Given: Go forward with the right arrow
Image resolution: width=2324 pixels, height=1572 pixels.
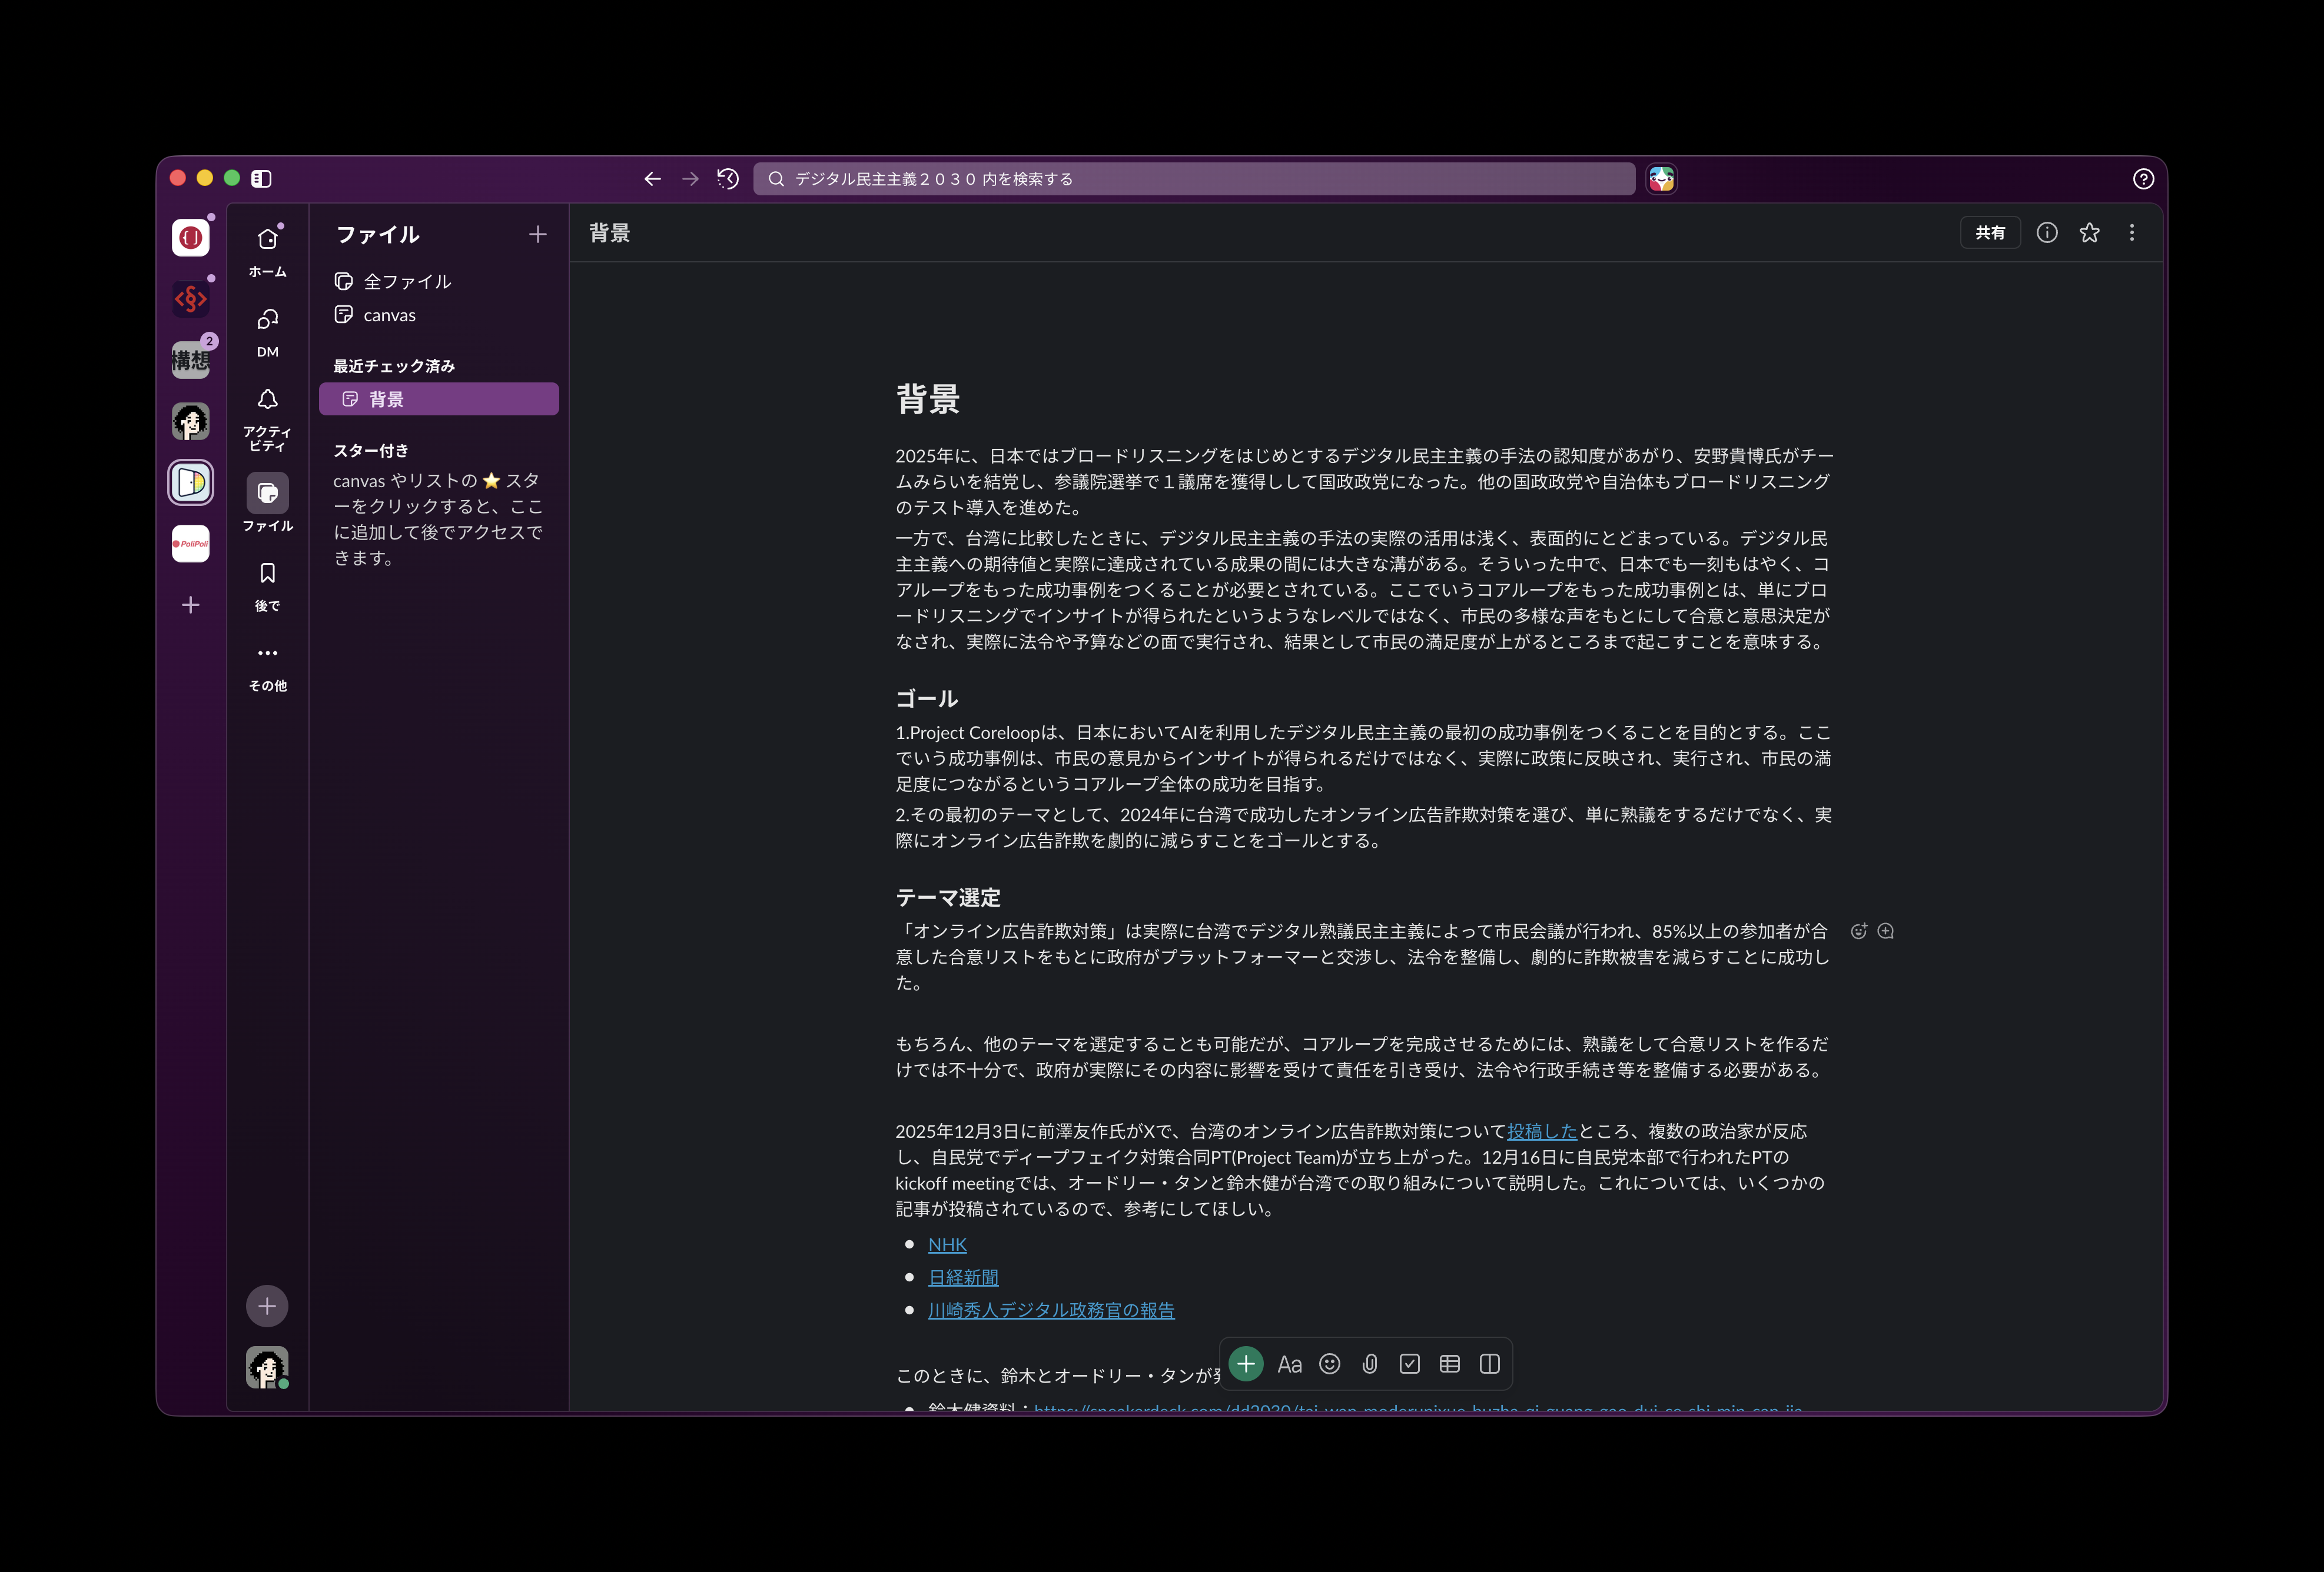Looking at the screenshot, I should click(x=690, y=179).
